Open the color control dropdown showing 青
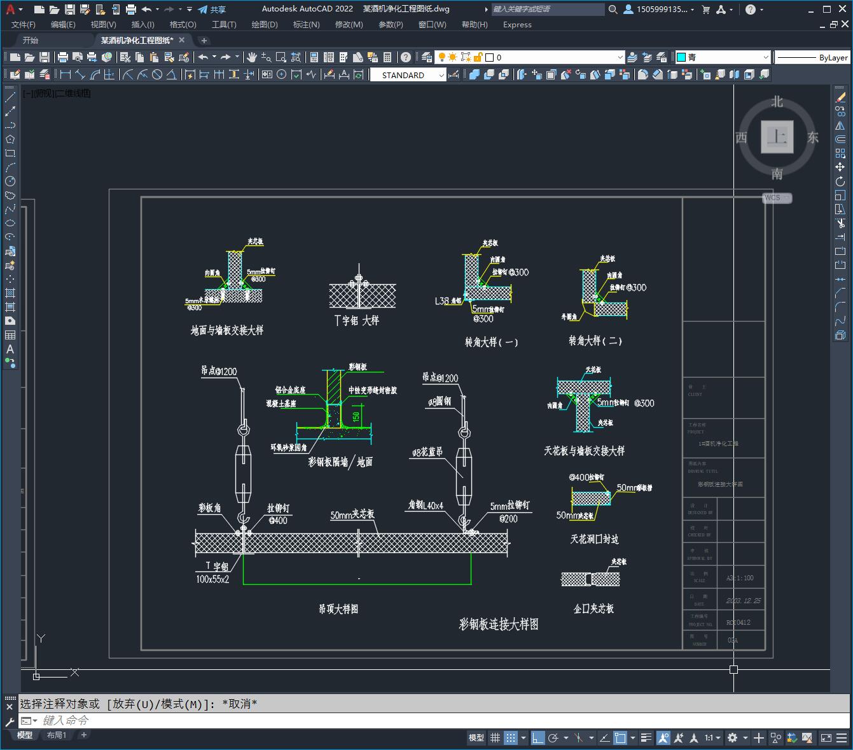 click(765, 57)
